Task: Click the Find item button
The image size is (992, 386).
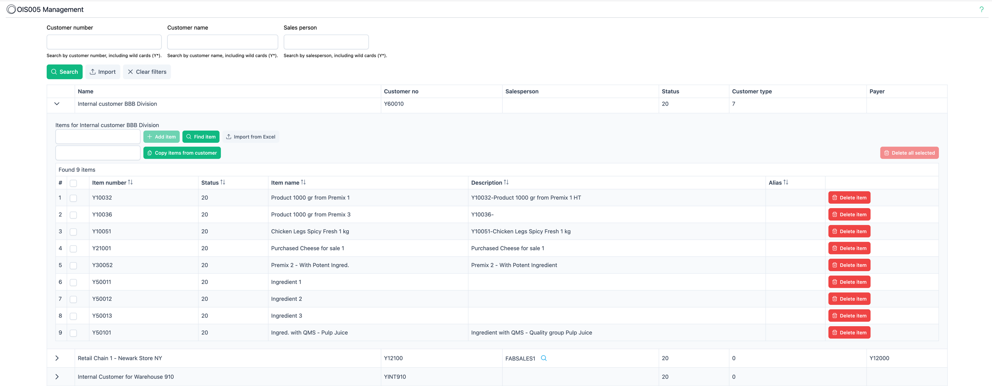Action: click(x=201, y=137)
